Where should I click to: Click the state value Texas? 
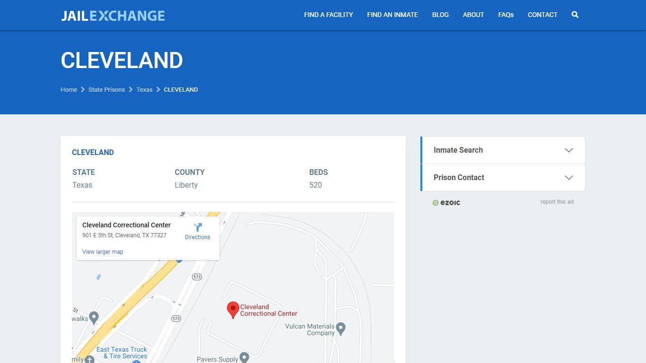(x=82, y=185)
